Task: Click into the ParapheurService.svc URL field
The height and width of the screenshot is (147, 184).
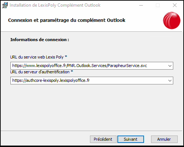Action: 88,66
